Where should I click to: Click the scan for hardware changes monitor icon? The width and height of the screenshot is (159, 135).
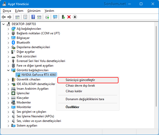point(55,17)
